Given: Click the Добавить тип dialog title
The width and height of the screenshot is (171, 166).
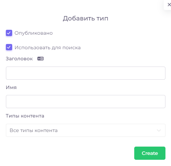Looking at the screenshot, I should [x=86, y=18].
